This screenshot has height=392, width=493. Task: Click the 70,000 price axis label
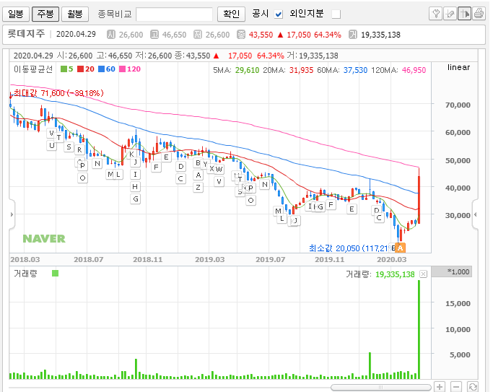pyautogui.click(x=458, y=105)
